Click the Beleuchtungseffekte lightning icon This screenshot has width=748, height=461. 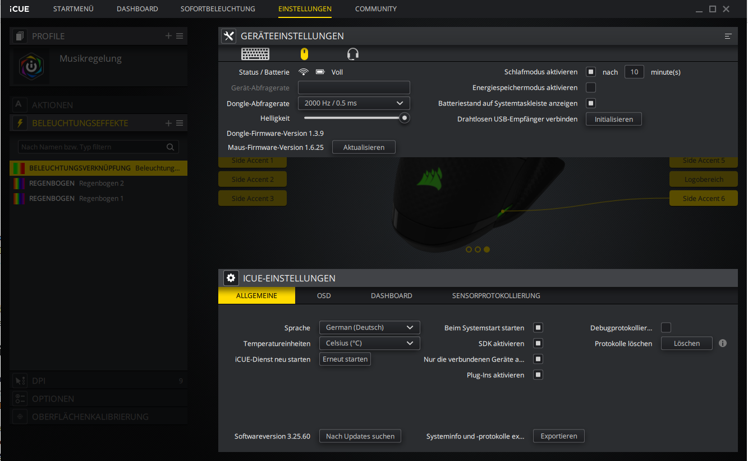pyautogui.click(x=19, y=123)
